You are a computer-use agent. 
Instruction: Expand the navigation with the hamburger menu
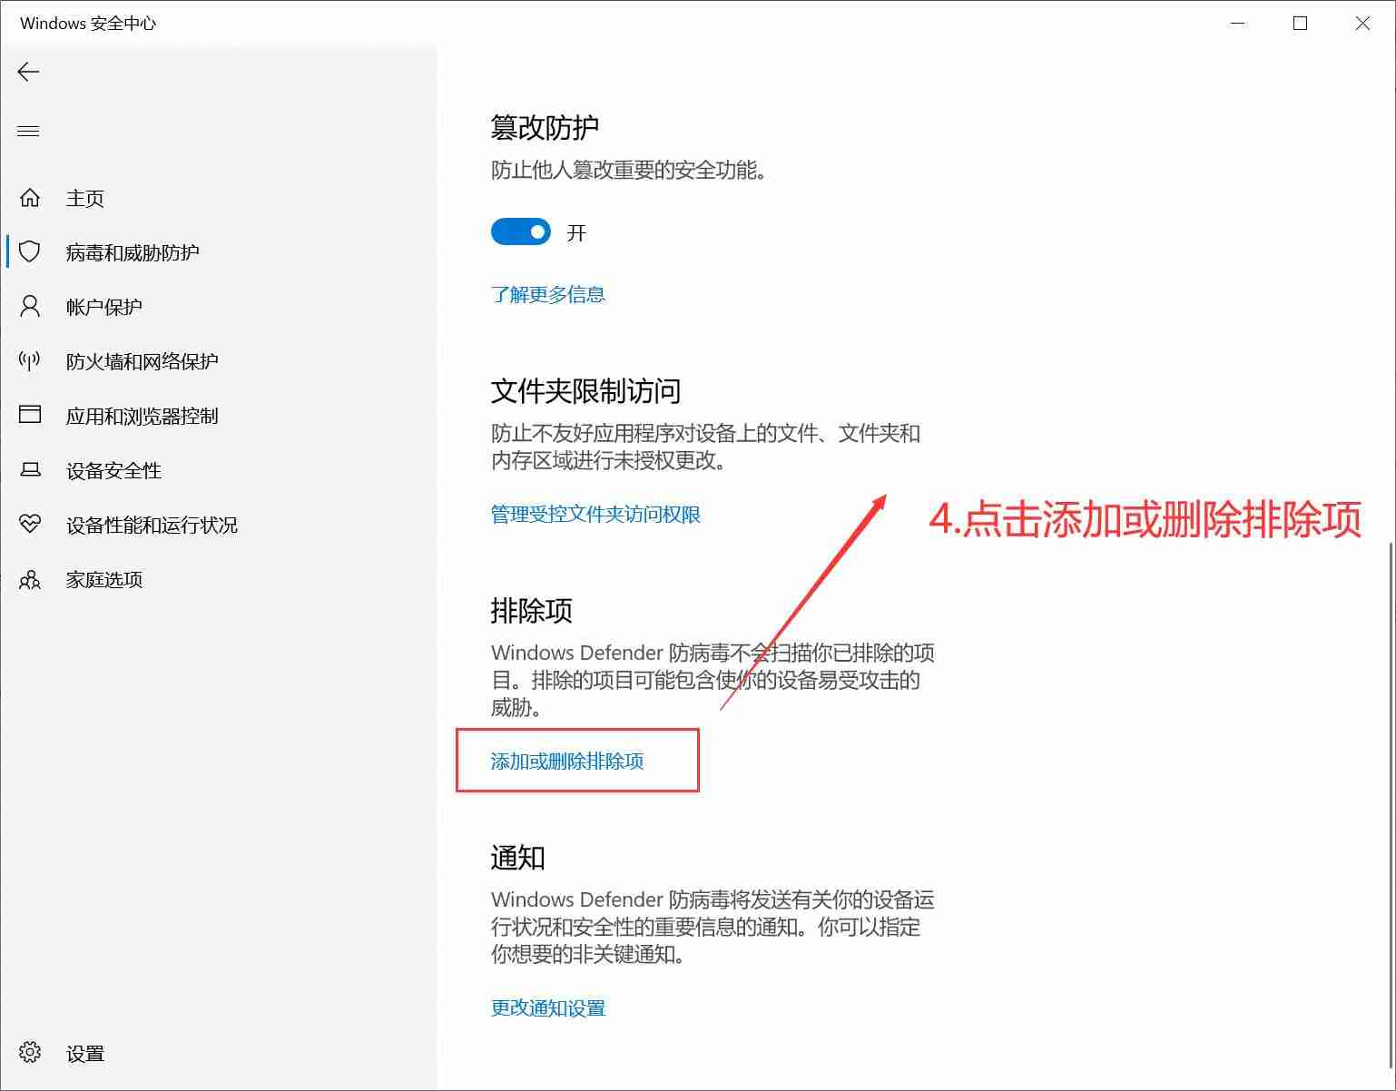(28, 131)
